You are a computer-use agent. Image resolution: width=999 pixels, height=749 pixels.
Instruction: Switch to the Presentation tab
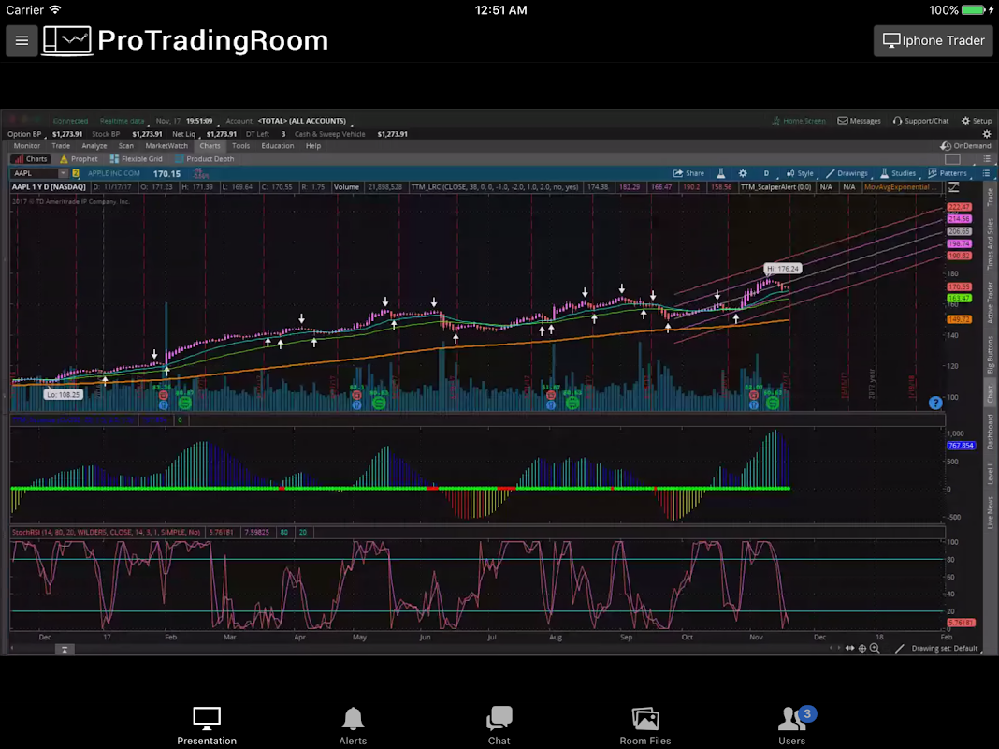[207, 726]
